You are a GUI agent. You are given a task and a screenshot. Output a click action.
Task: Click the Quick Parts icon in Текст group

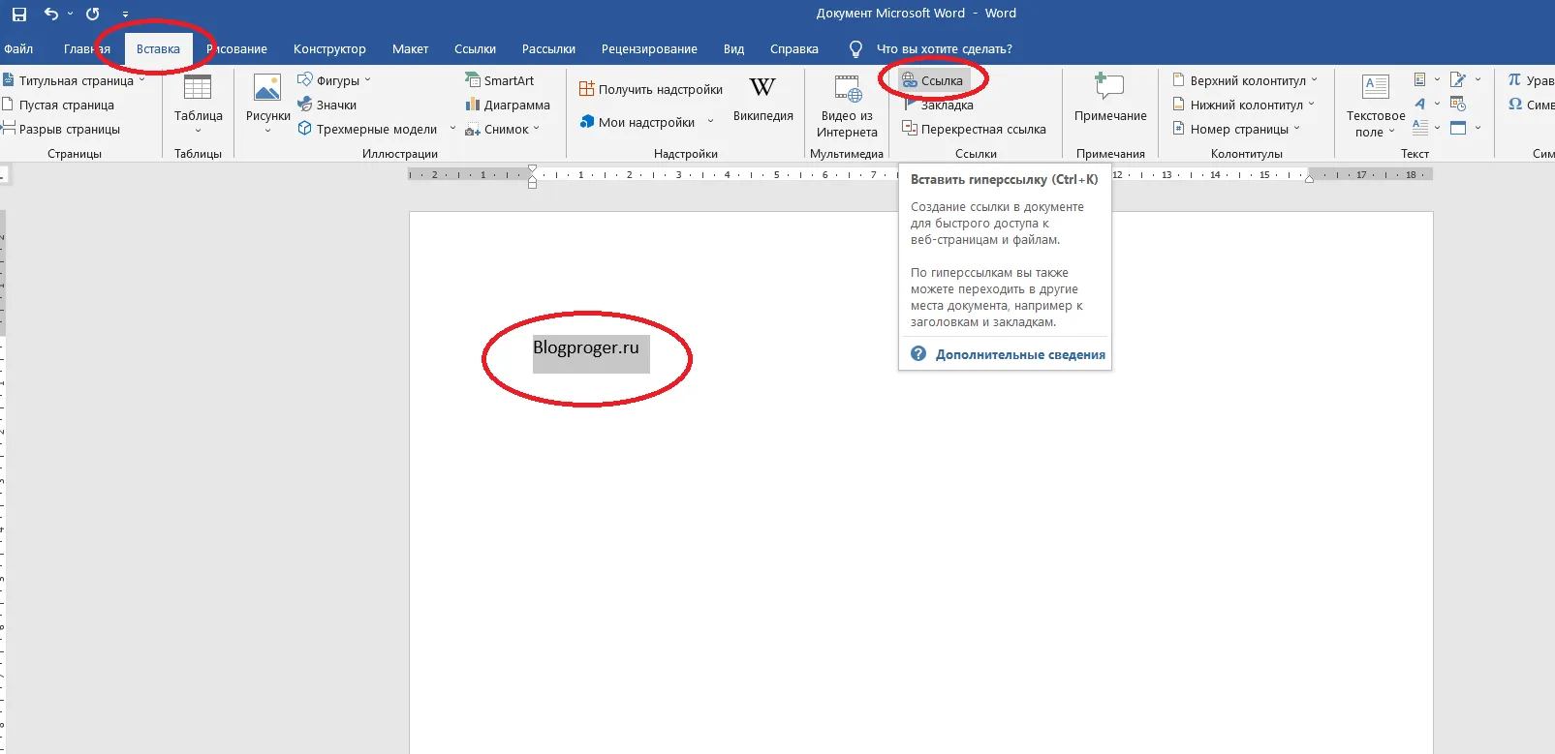pos(1419,79)
